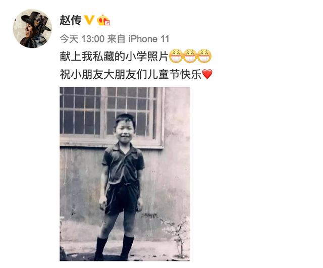Open the 今天 13:00 timestamp link

pos(82,39)
